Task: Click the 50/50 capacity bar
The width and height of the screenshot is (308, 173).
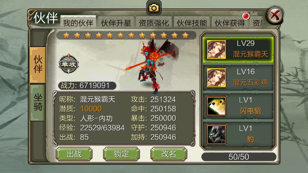Action: pos(239,157)
